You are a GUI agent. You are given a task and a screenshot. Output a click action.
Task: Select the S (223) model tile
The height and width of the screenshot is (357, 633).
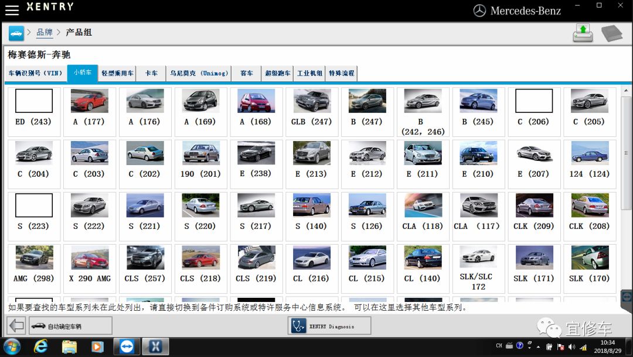[34, 217]
